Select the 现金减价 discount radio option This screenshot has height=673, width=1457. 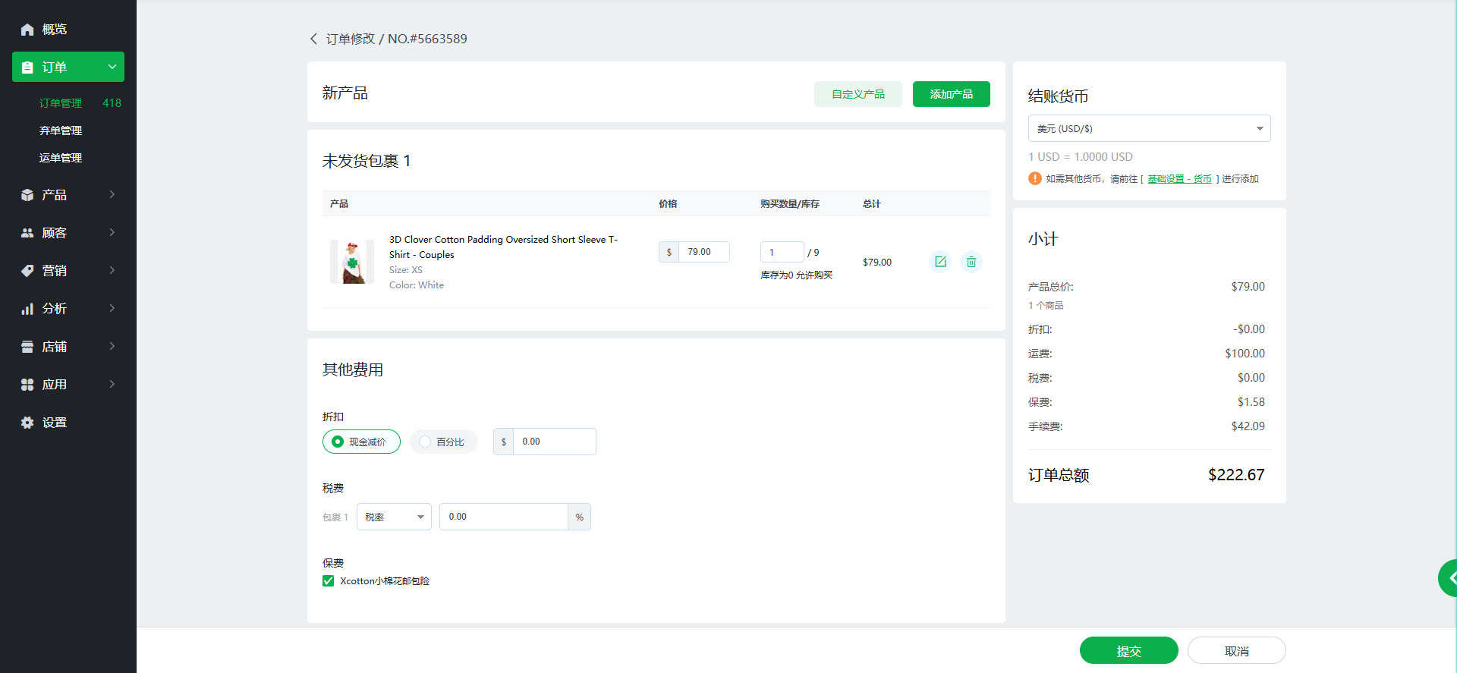click(x=338, y=442)
